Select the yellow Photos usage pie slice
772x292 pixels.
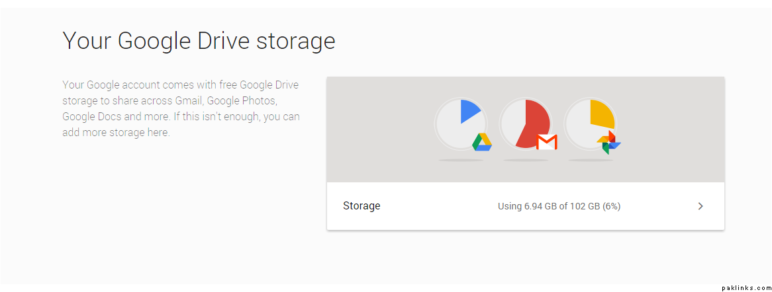tap(601, 113)
